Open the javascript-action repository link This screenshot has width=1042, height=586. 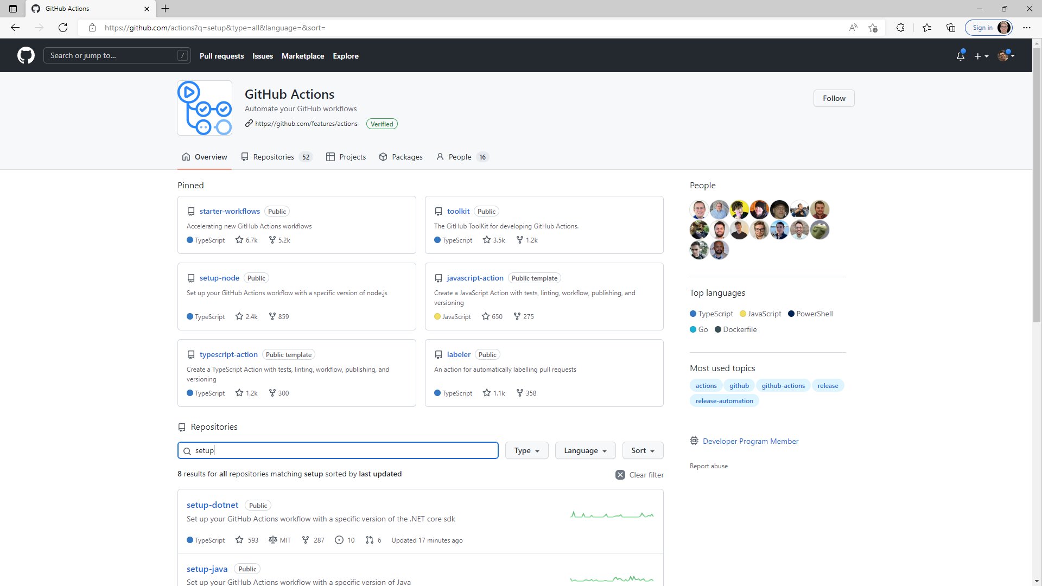(x=475, y=278)
